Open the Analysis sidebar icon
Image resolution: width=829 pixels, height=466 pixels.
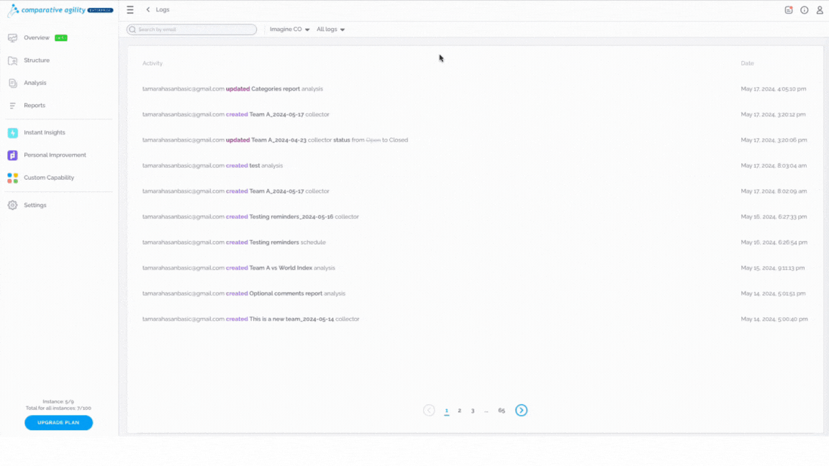point(13,83)
